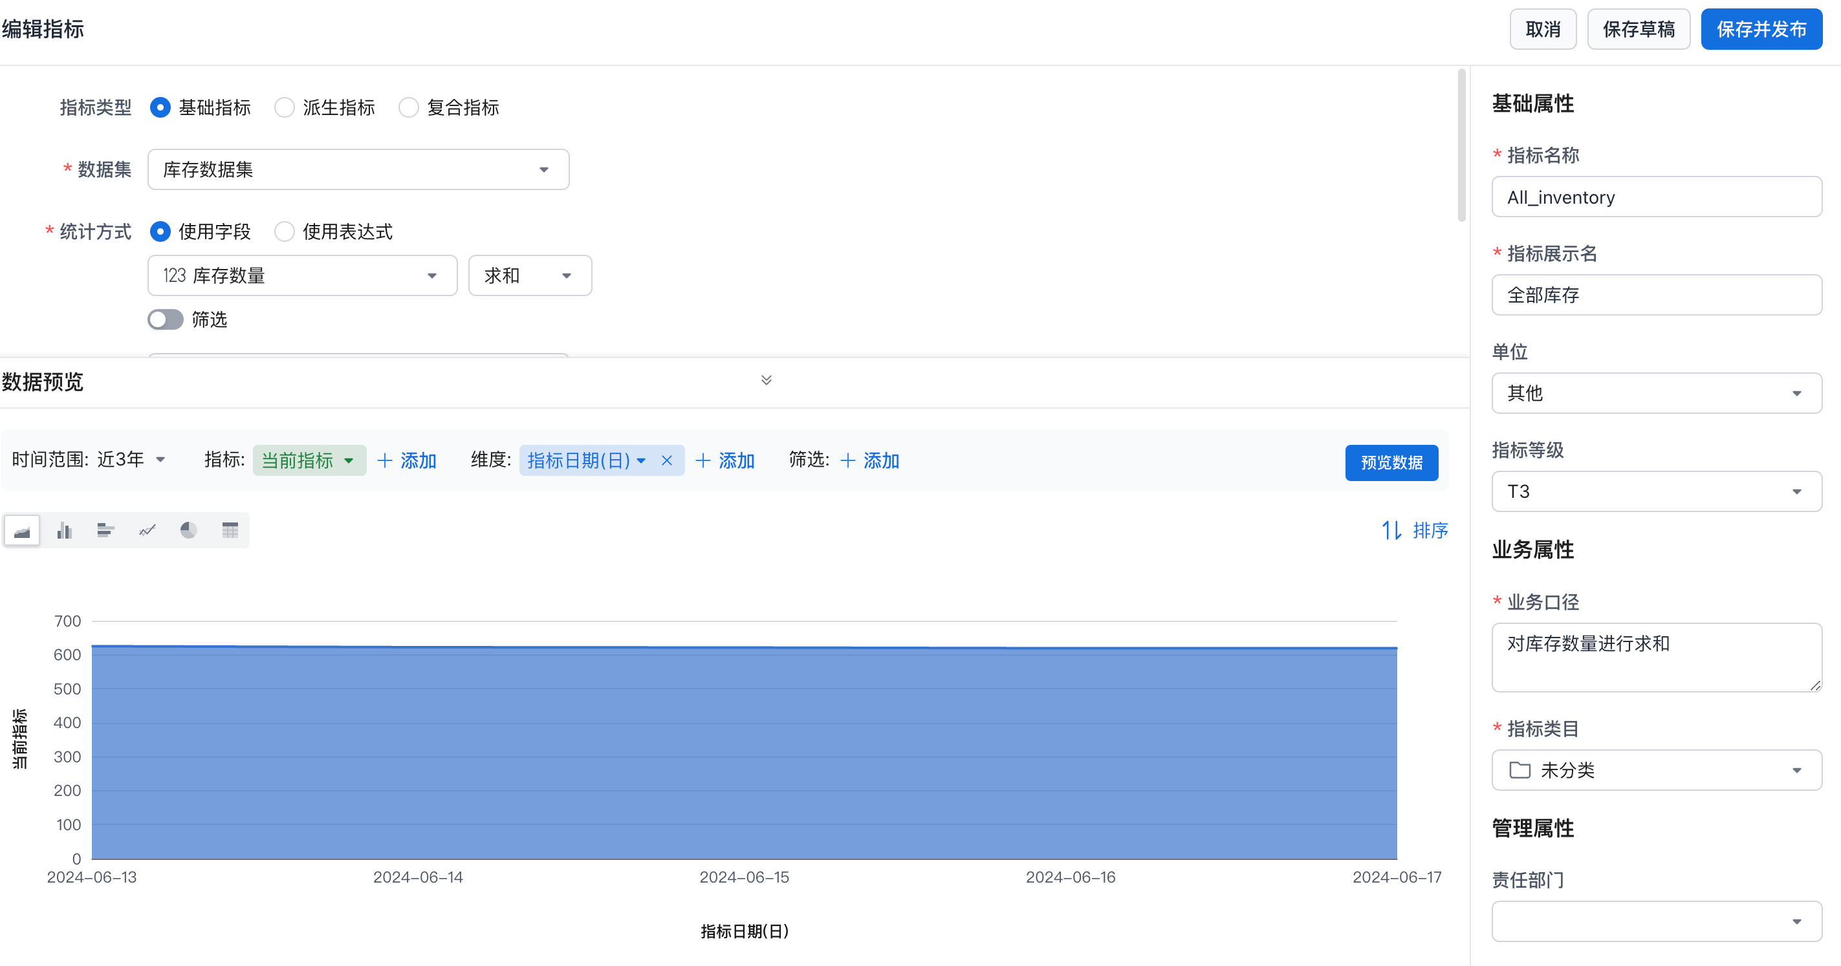Choose the 使用表达式 radio option
Image resolution: width=1841 pixels, height=966 pixels.
[x=285, y=231]
